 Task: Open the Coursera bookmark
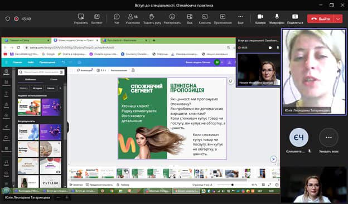[x=135, y=54]
